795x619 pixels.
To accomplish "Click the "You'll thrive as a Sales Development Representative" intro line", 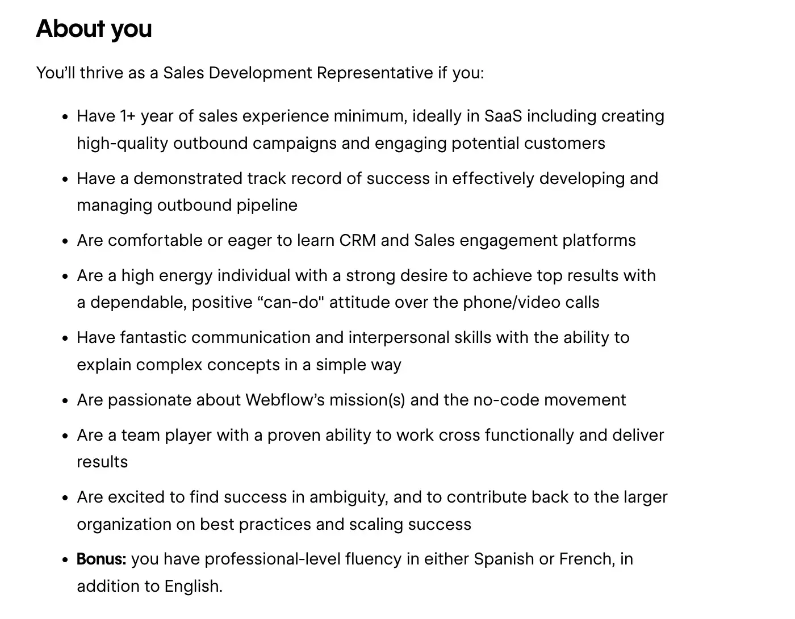I will point(260,73).
